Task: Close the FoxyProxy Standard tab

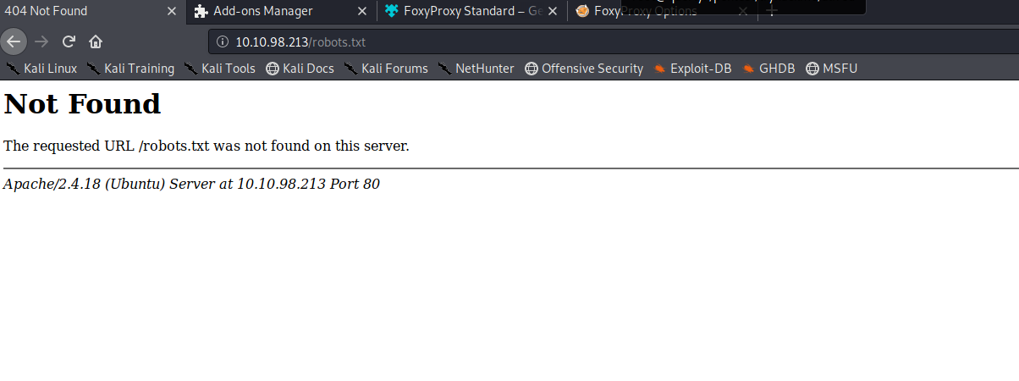Action: 551,12
